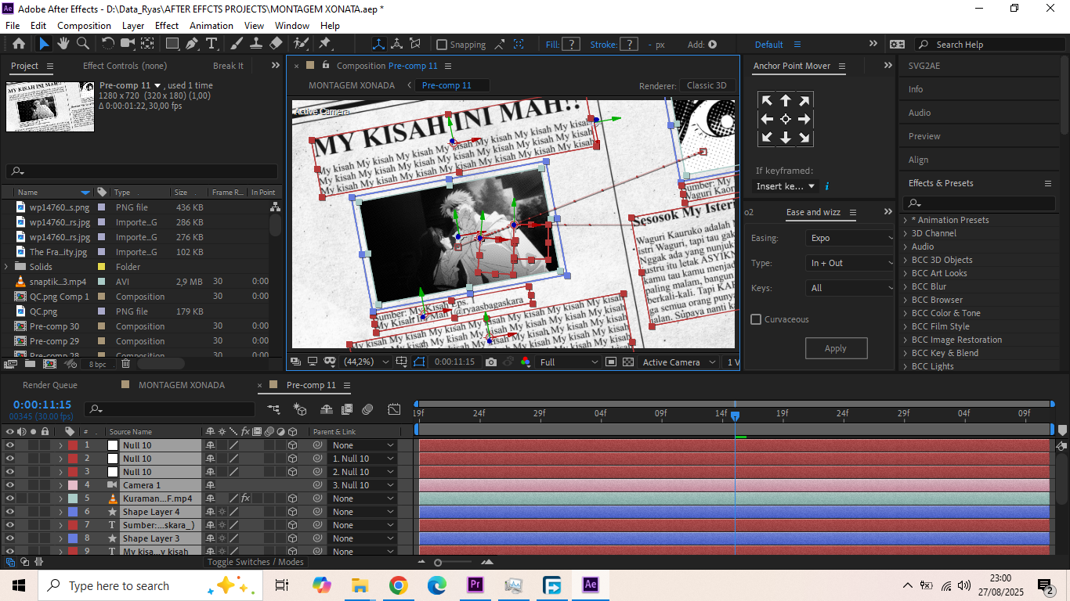
Task: Select the Zoom magnifier tool
Action: point(82,44)
